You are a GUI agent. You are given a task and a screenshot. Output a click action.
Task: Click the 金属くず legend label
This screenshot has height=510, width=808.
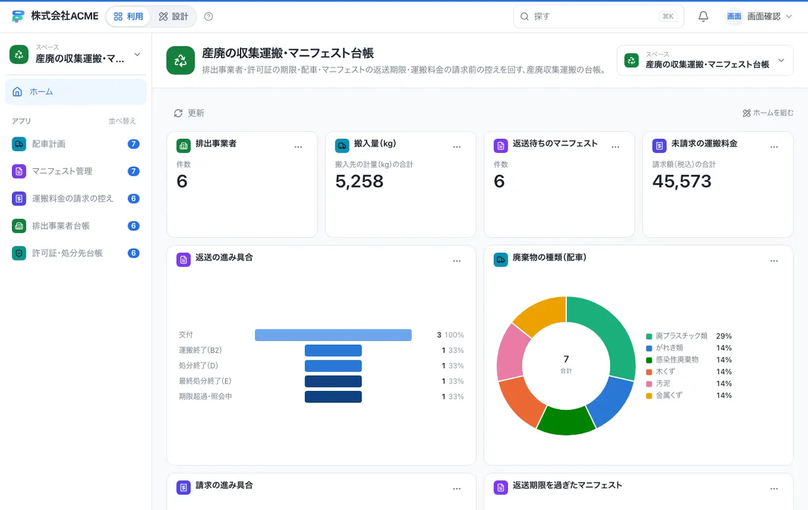(669, 395)
